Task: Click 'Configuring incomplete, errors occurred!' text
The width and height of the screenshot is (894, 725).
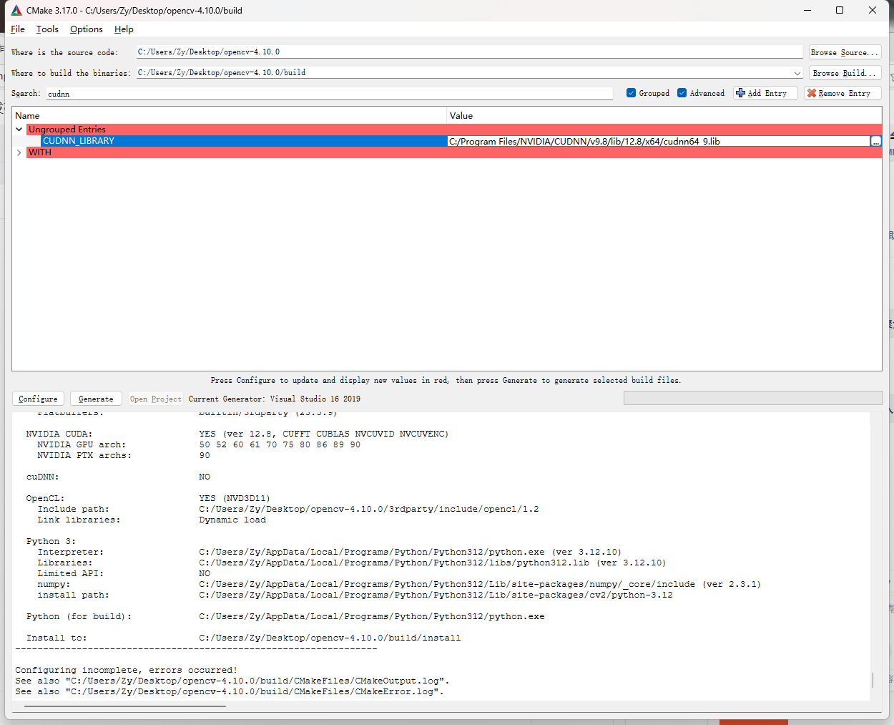Action: [127, 670]
